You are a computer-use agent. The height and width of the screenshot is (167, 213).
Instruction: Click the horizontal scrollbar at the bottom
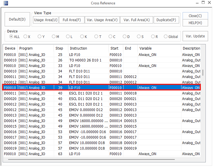(91, 159)
